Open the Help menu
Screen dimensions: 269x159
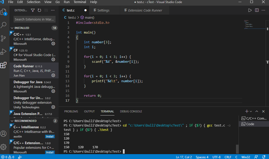click(x=93, y=2)
